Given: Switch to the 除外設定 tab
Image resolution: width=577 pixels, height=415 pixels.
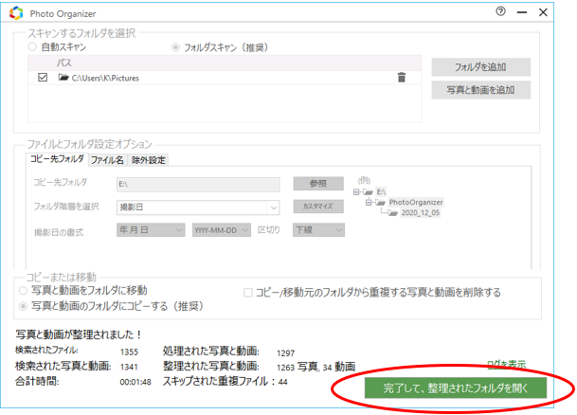Looking at the screenshot, I should click(x=149, y=160).
